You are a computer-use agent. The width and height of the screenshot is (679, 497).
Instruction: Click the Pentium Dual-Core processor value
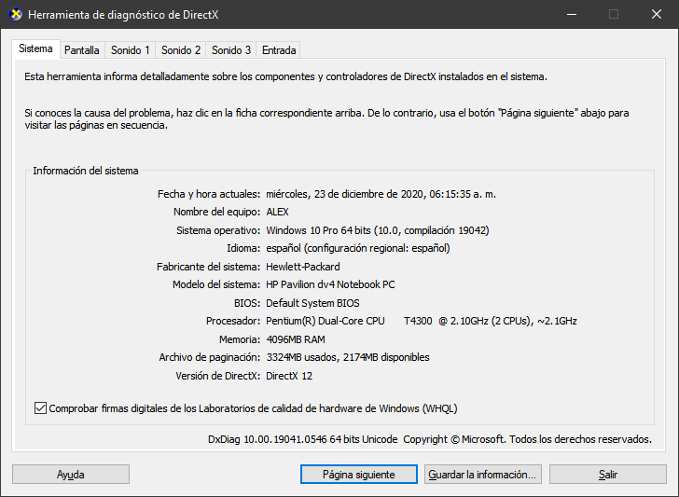point(421,321)
